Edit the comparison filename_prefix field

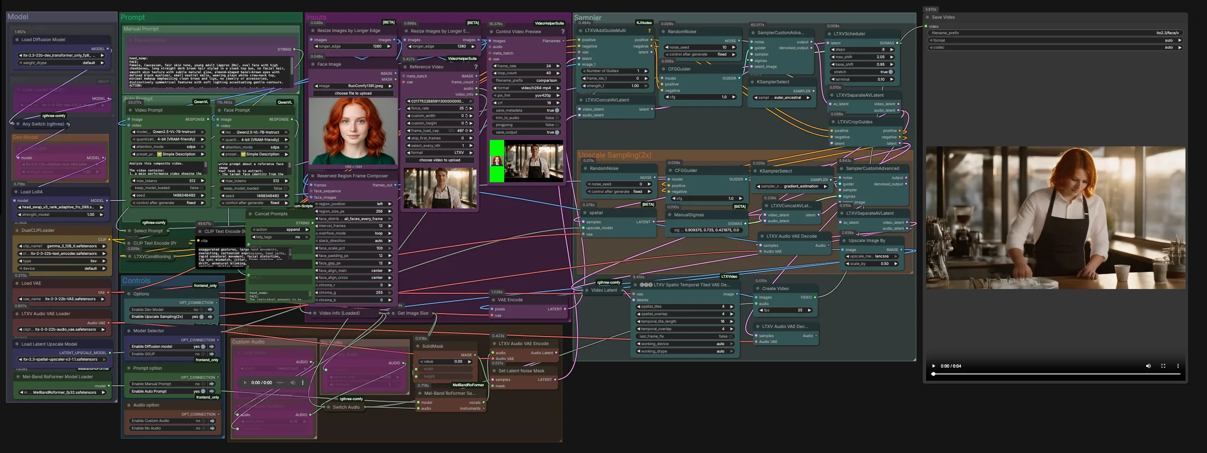click(526, 81)
